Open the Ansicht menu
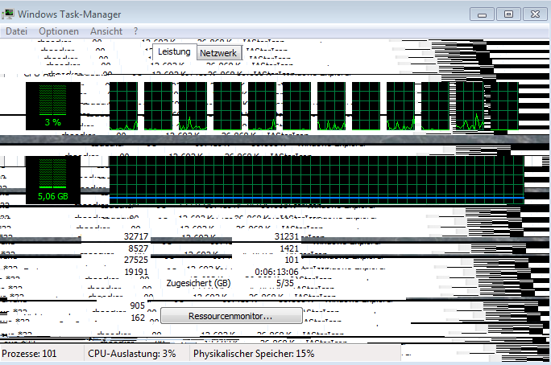Viewport: 551px width, 365px height. (x=106, y=31)
